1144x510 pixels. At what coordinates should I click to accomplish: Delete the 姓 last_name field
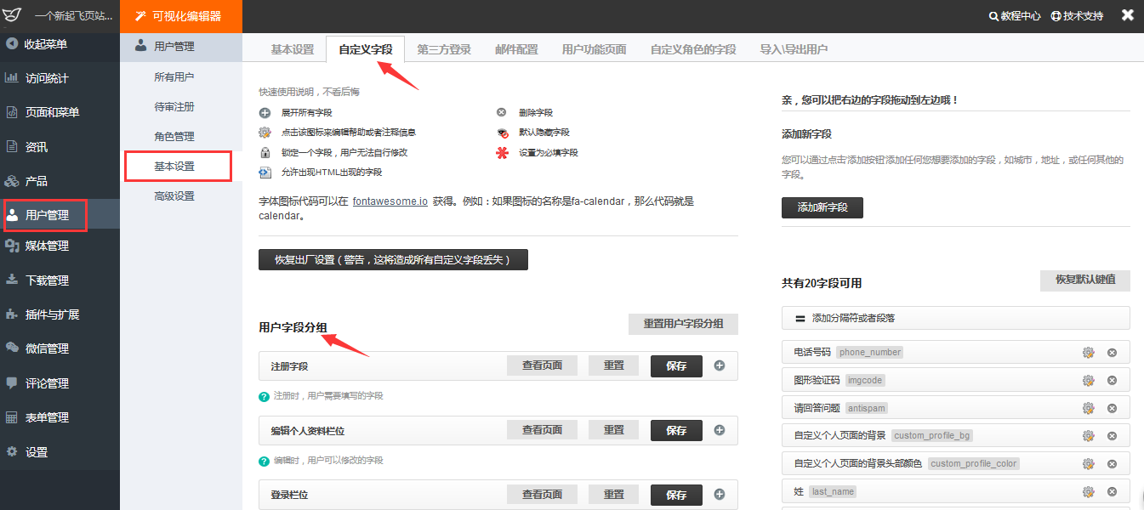coord(1112,492)
